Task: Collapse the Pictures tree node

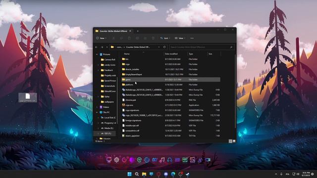Action: click(x=97, y=54)
